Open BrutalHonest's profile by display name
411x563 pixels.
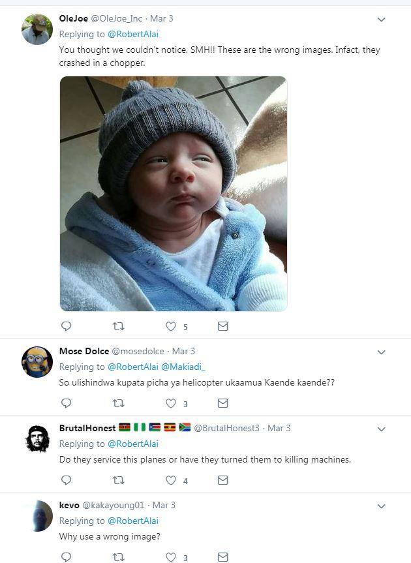(87, 428)
